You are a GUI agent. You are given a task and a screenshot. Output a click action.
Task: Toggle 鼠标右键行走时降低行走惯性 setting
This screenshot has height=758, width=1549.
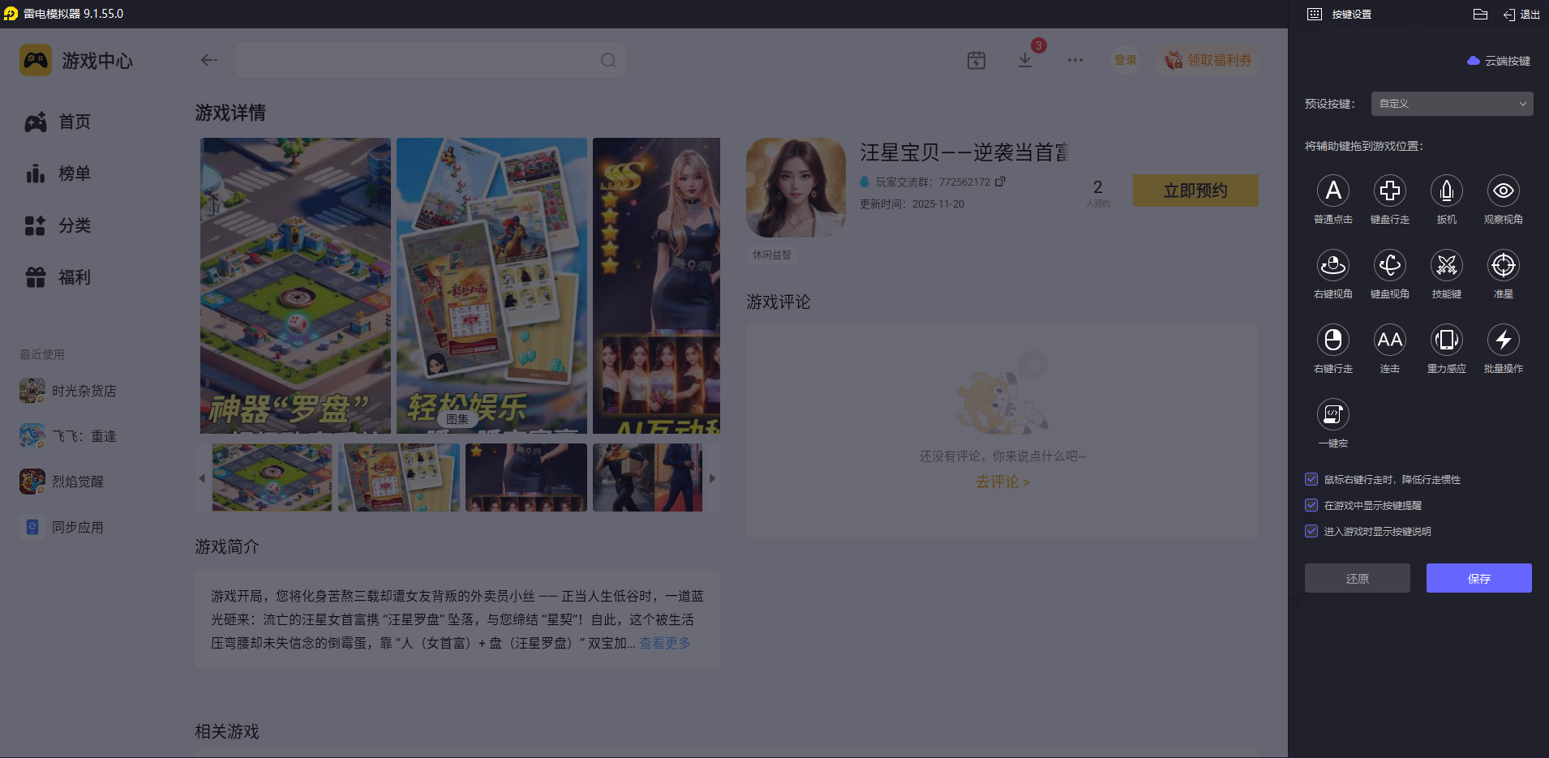click(1311, 479)
